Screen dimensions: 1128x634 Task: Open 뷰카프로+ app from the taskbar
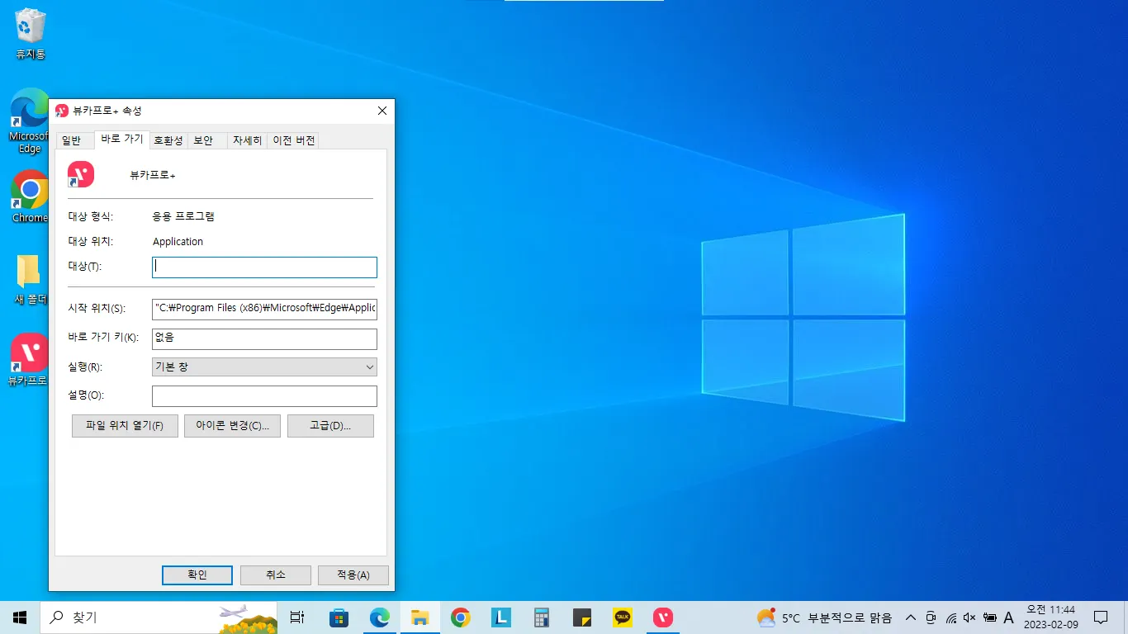[x=663, y=617]
